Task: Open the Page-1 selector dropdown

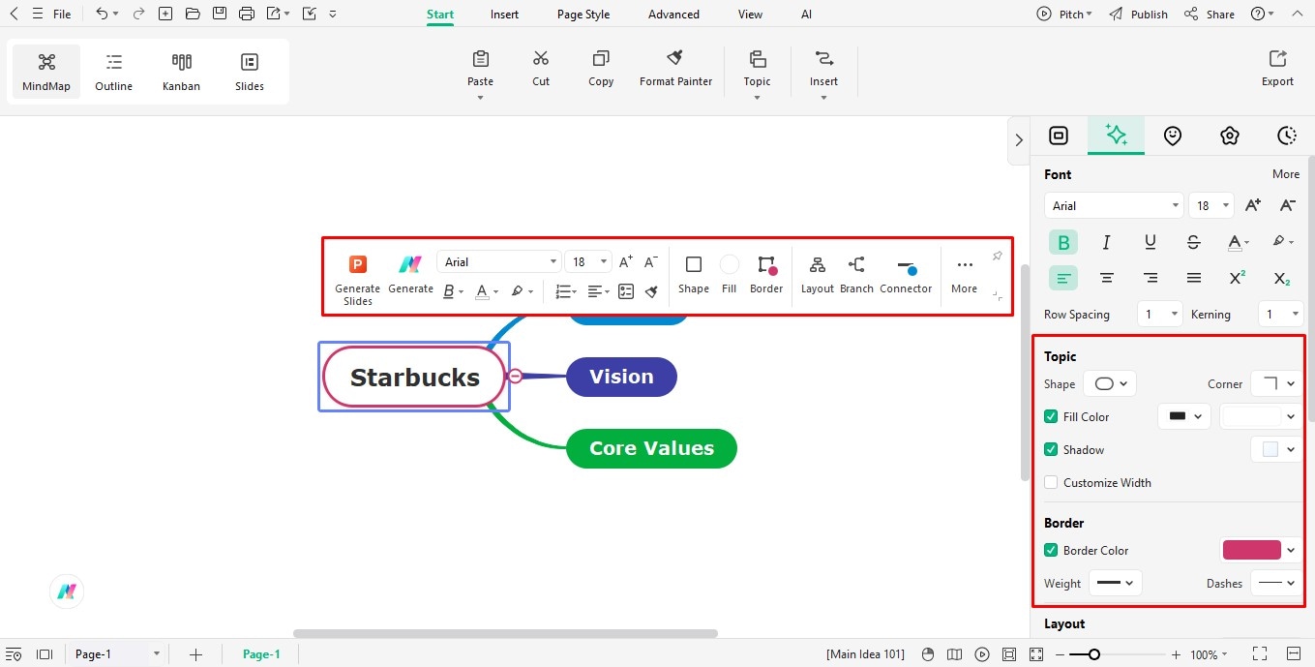Action: pyautogui.click(x=117, y=654)
